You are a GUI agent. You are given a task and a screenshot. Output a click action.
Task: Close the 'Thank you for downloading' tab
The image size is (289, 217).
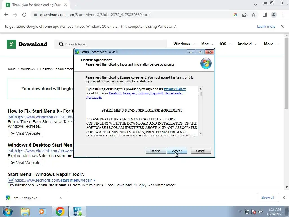(x=65, y=5)
